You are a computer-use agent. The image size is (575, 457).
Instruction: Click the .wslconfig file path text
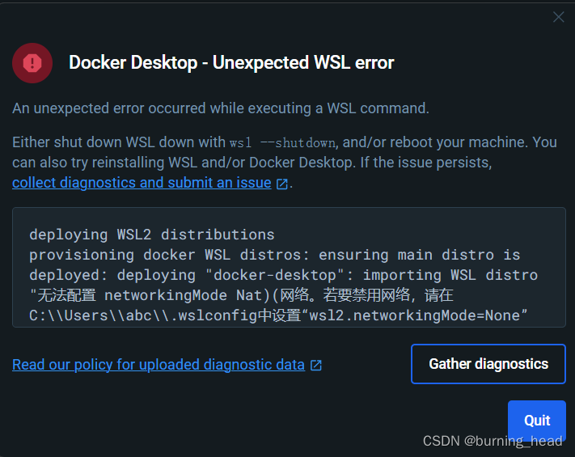pyautogui.click(x=142, y=315)
